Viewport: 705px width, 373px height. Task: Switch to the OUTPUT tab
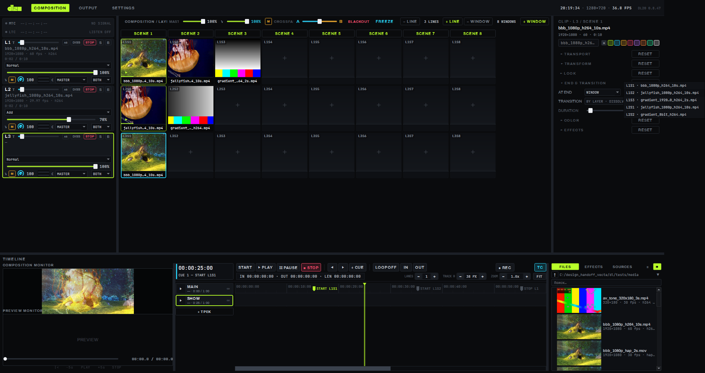pos(88,8)
